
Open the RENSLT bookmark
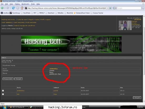click(41, 13)
